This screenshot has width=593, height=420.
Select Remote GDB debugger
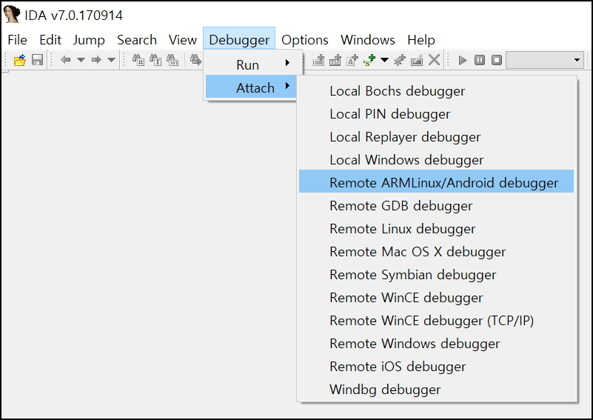pos(436,206)
